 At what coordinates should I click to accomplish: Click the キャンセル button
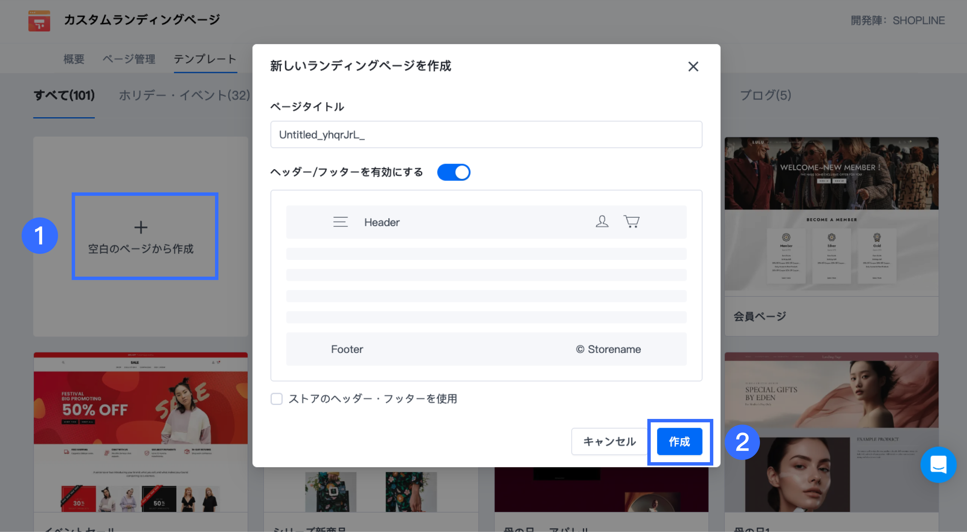[609, 441]
